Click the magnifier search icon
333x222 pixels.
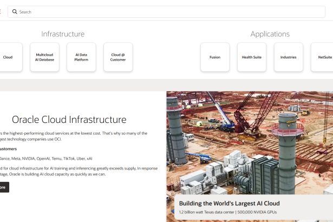pyautogui.click(x=15, y=11)
